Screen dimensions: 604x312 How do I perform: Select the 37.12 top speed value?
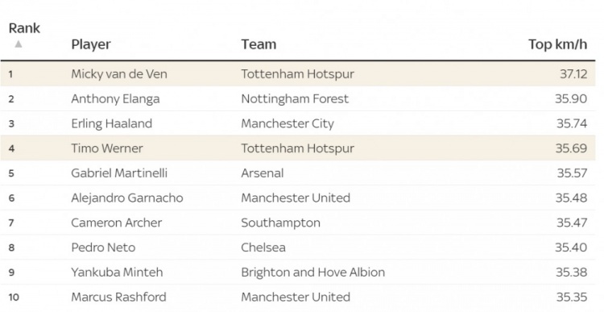pos(573,74)
